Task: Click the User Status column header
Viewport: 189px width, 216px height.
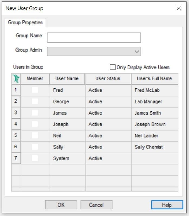Action: 108,79
